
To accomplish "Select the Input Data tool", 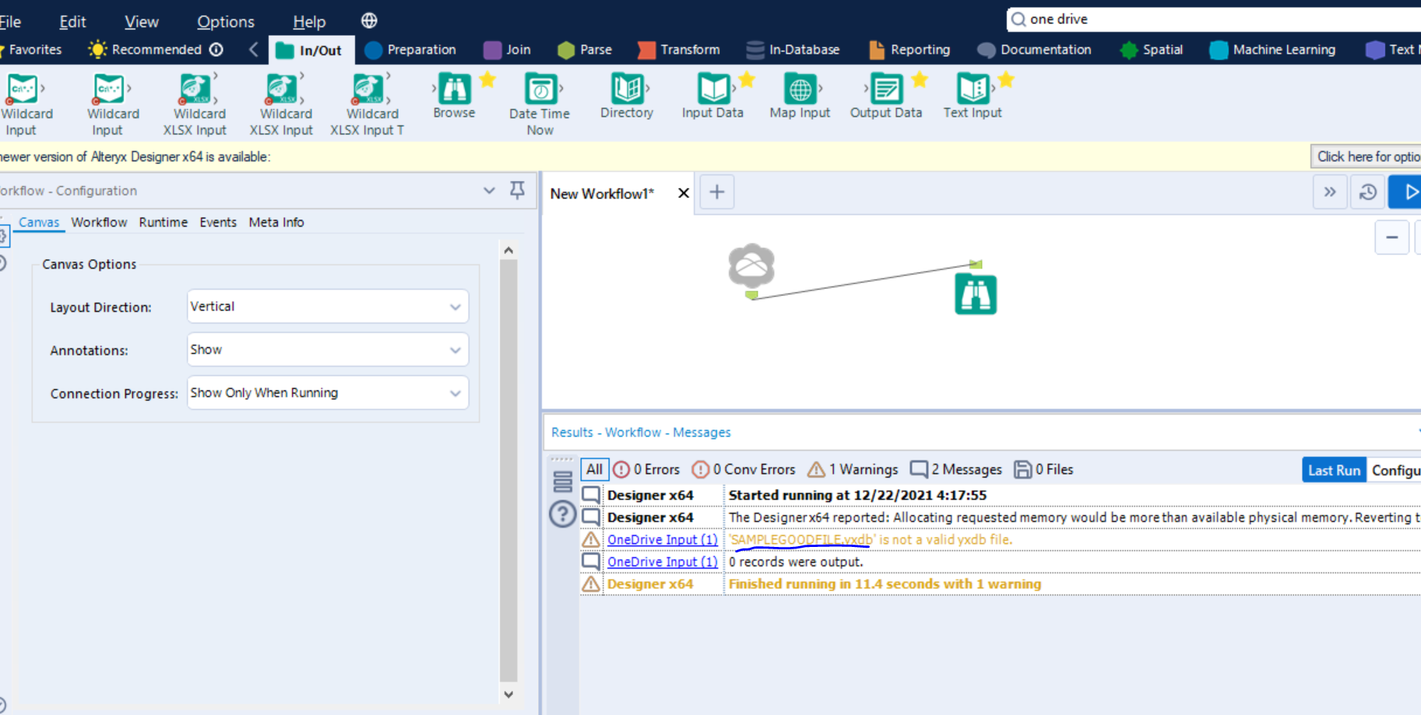I will click(x=712, y=96).
